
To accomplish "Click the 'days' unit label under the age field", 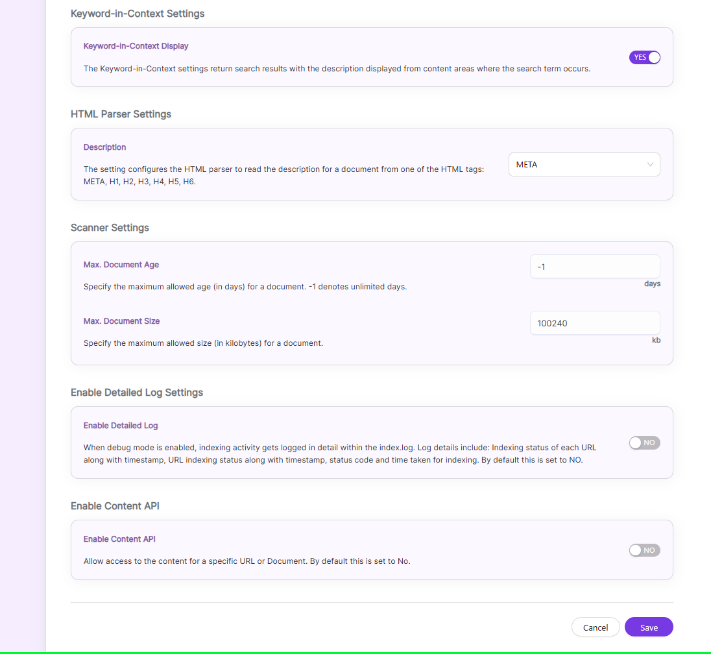I will coord(652,284).
